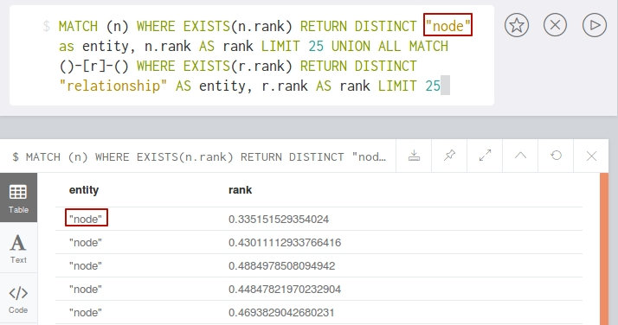
Task: Select rank value 0.4884978508094942
Action: pos(281,266)
